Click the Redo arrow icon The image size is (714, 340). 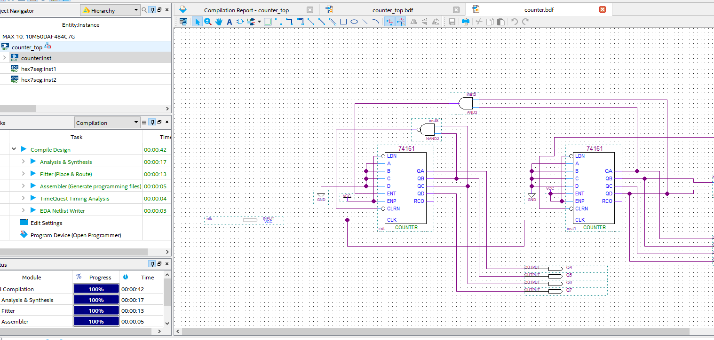(x=525, y=22)
